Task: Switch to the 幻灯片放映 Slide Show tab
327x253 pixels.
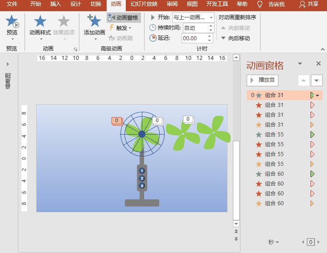Action: 144,4
